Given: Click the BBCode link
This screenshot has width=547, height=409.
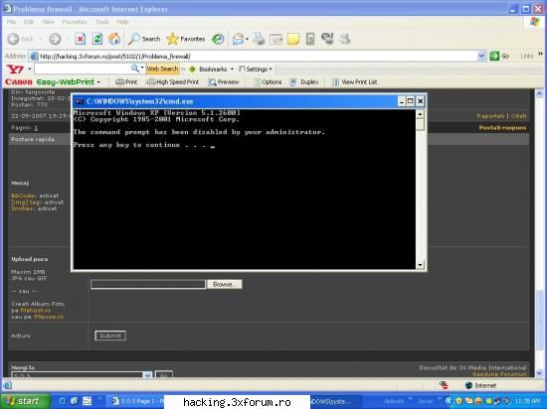Looking at the screenshot, I should tap(24, 196).
